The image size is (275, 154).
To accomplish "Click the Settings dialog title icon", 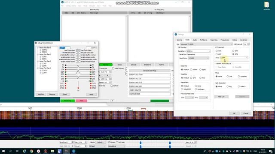I will [176, 34].
